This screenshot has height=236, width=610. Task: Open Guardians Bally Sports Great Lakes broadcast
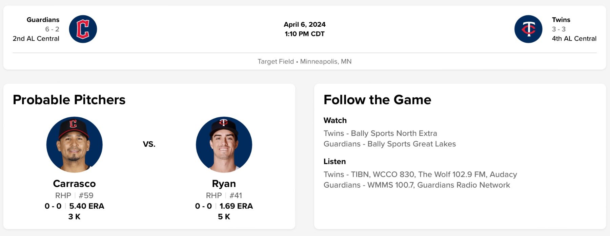point(389,144)
